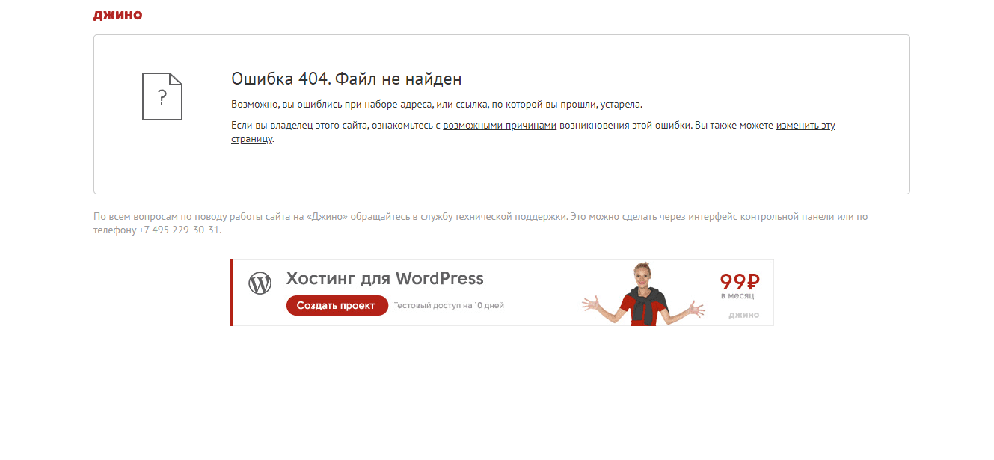This screenshot has height=460, width=994.
Task: Open the "возможными причинами" link
Action: pos(499,125)
